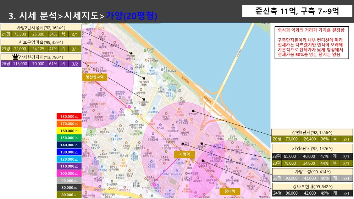Click the black map dot at 강서한강자이 아파트
The image size is (354, 199).
[x=144, y=99]
